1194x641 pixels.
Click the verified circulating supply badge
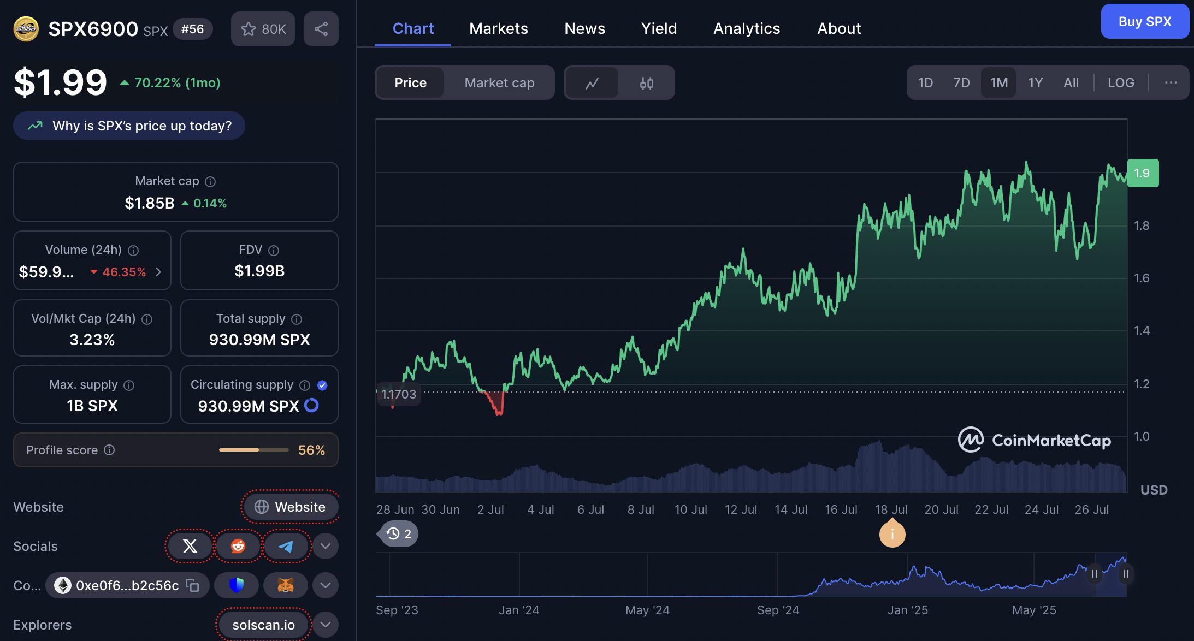[322, 385]
